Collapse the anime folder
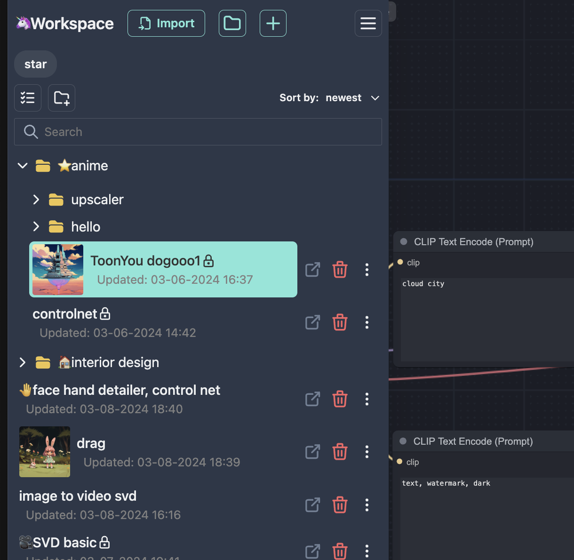This screenshot has height=560, width=574. (22, 166)
